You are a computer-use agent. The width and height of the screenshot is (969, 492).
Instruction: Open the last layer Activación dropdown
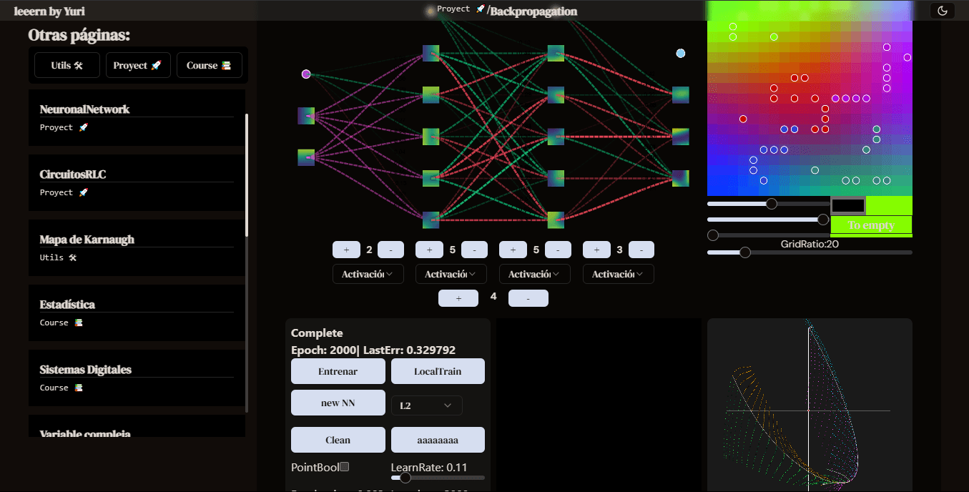click(619, 274)
